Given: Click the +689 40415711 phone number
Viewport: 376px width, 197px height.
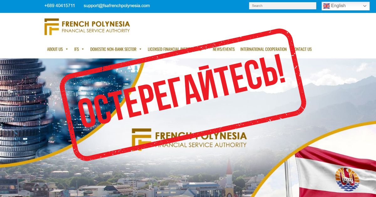Looking at the screenshot, I should click(60, 6).
